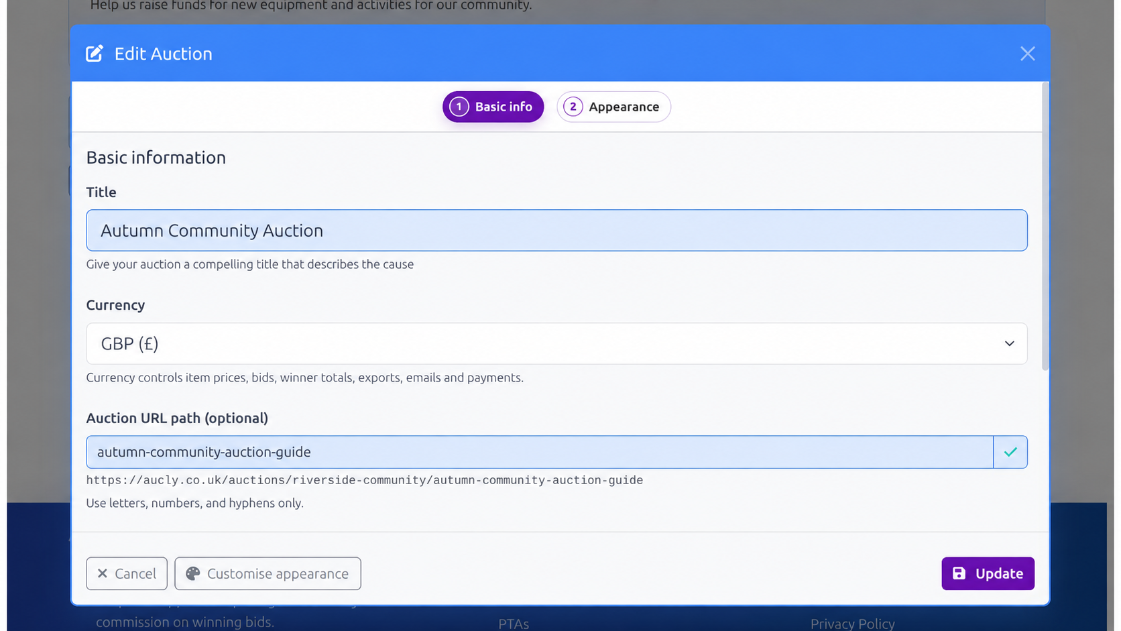Select the auction URL preview text
Viewport: 1121px width, 631px height.
[365, 480]
